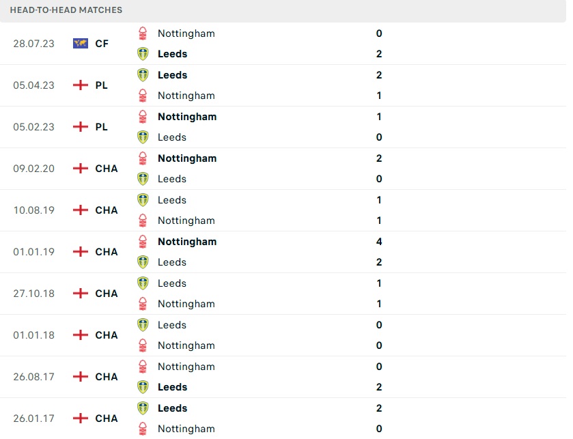
Task: Click the England flag on 26.01.17 row
Action: 81,419
